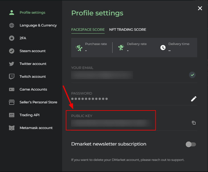Toggle the Dmarket newsletter subscription switch
Viewport: 208px width, 172px height.
tap(191, 144)
